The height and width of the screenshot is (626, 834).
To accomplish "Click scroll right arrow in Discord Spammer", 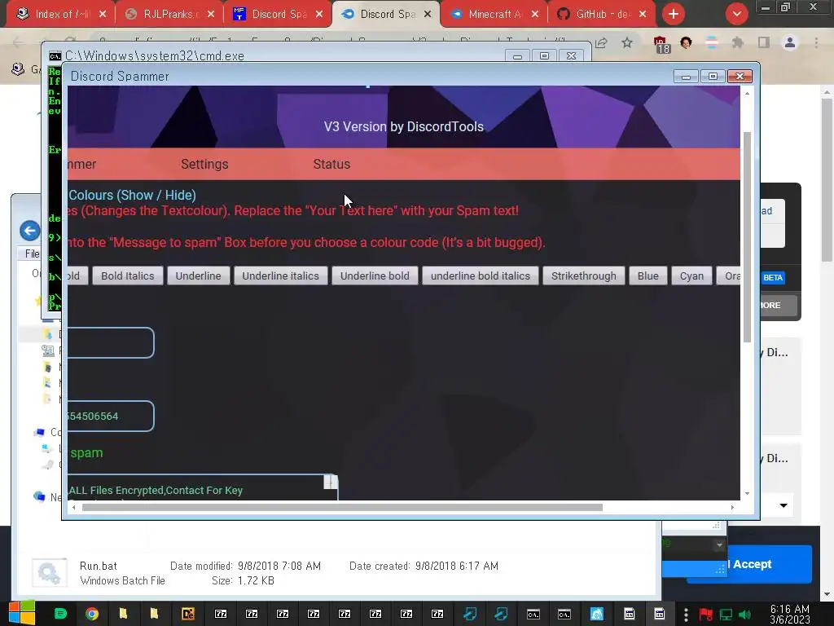I will coord(732,507).
